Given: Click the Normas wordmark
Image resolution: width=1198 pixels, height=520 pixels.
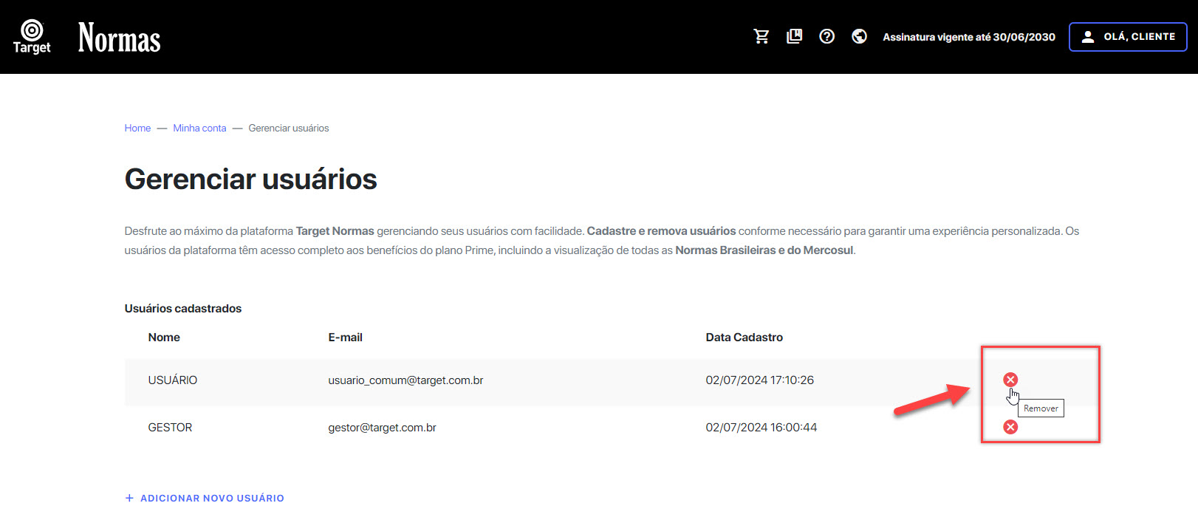Looking at the screenshot, I should (x=119, y=38).
